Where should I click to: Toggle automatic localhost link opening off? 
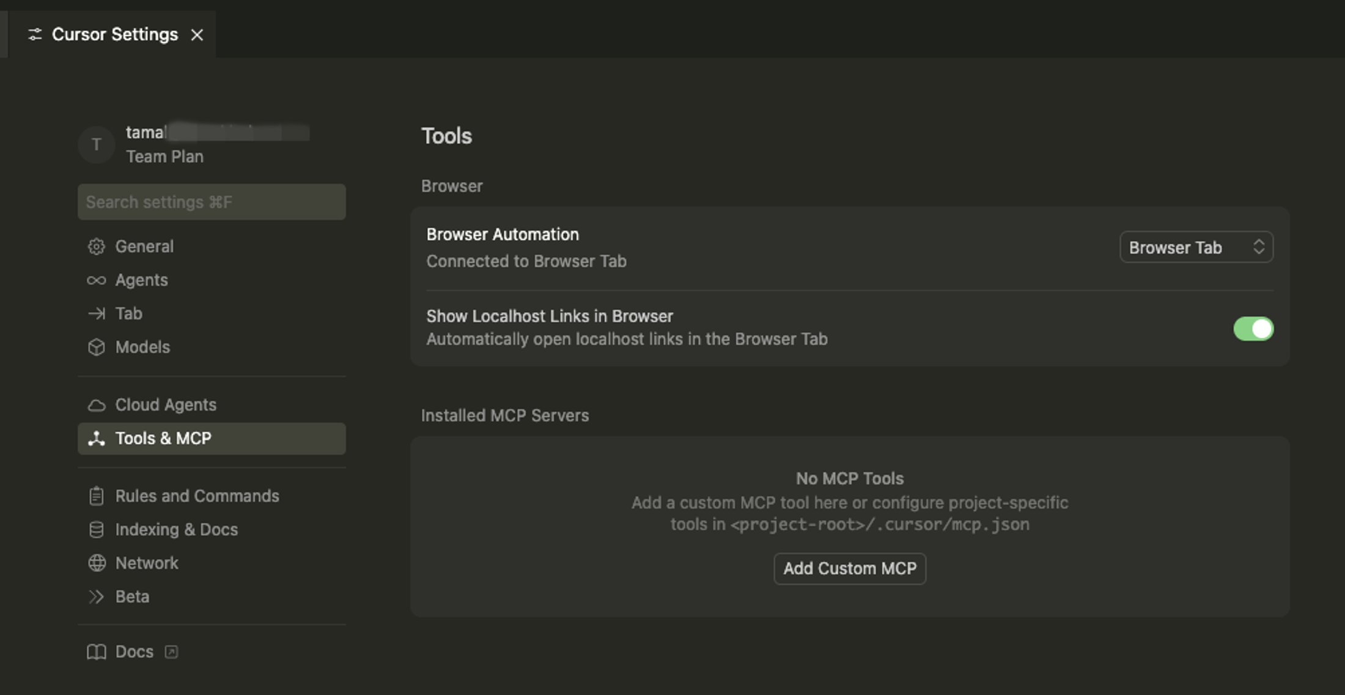(1253, 329)
